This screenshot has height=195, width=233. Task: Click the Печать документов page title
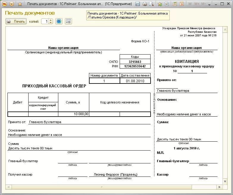click(x=30, y=13)
